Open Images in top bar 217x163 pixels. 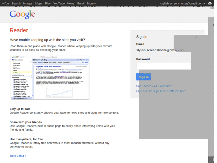click(28, 4)
